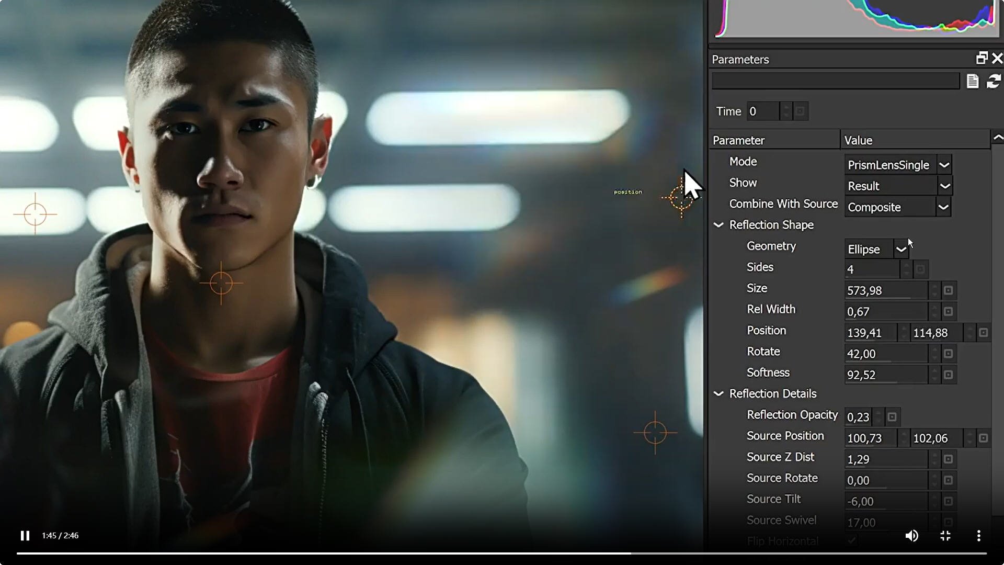Collapse the Reflection Shape group
The width and height of the screenshot is (1004, 565).
pos(718,225)
